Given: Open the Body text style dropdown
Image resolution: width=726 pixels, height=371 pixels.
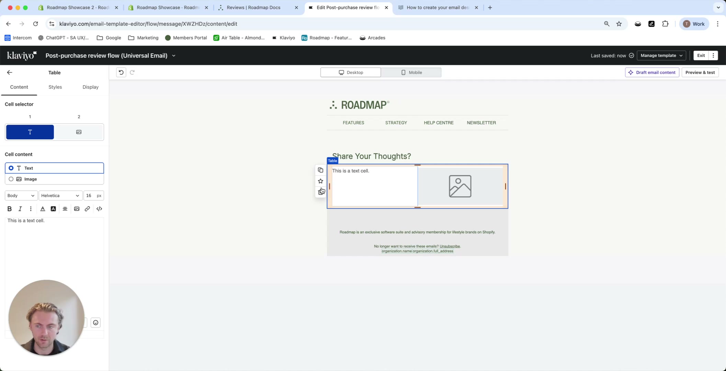Looking at the screenshot, I should pyautogui.click(x=21, y=195).
